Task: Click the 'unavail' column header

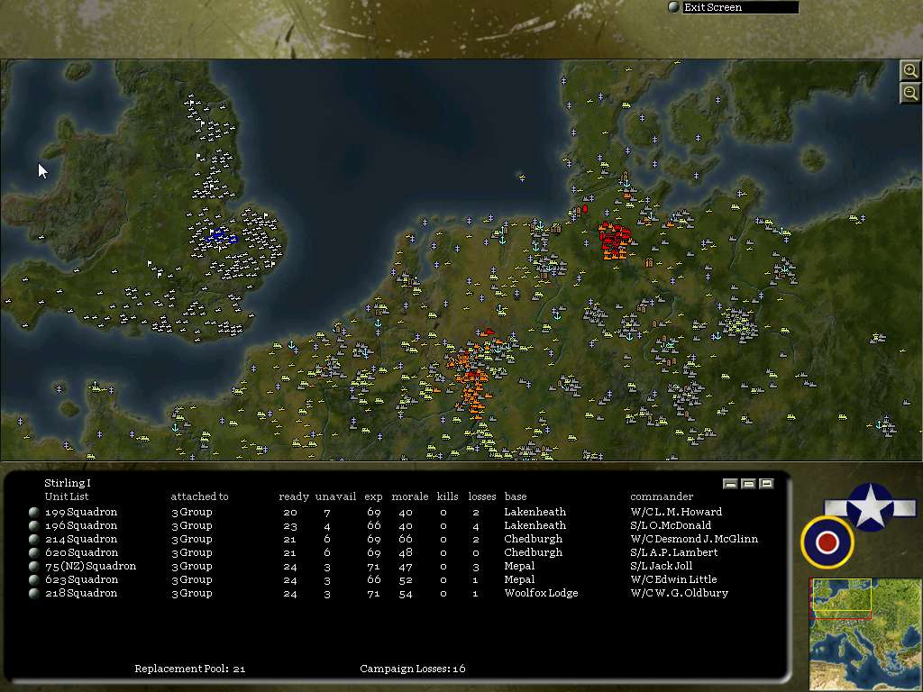Action: coord(335,496)
